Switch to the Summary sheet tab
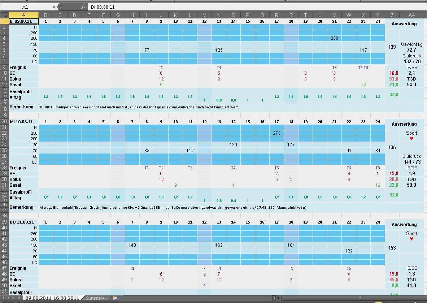Viewport: 427px width, 303px height. (95, 298)
